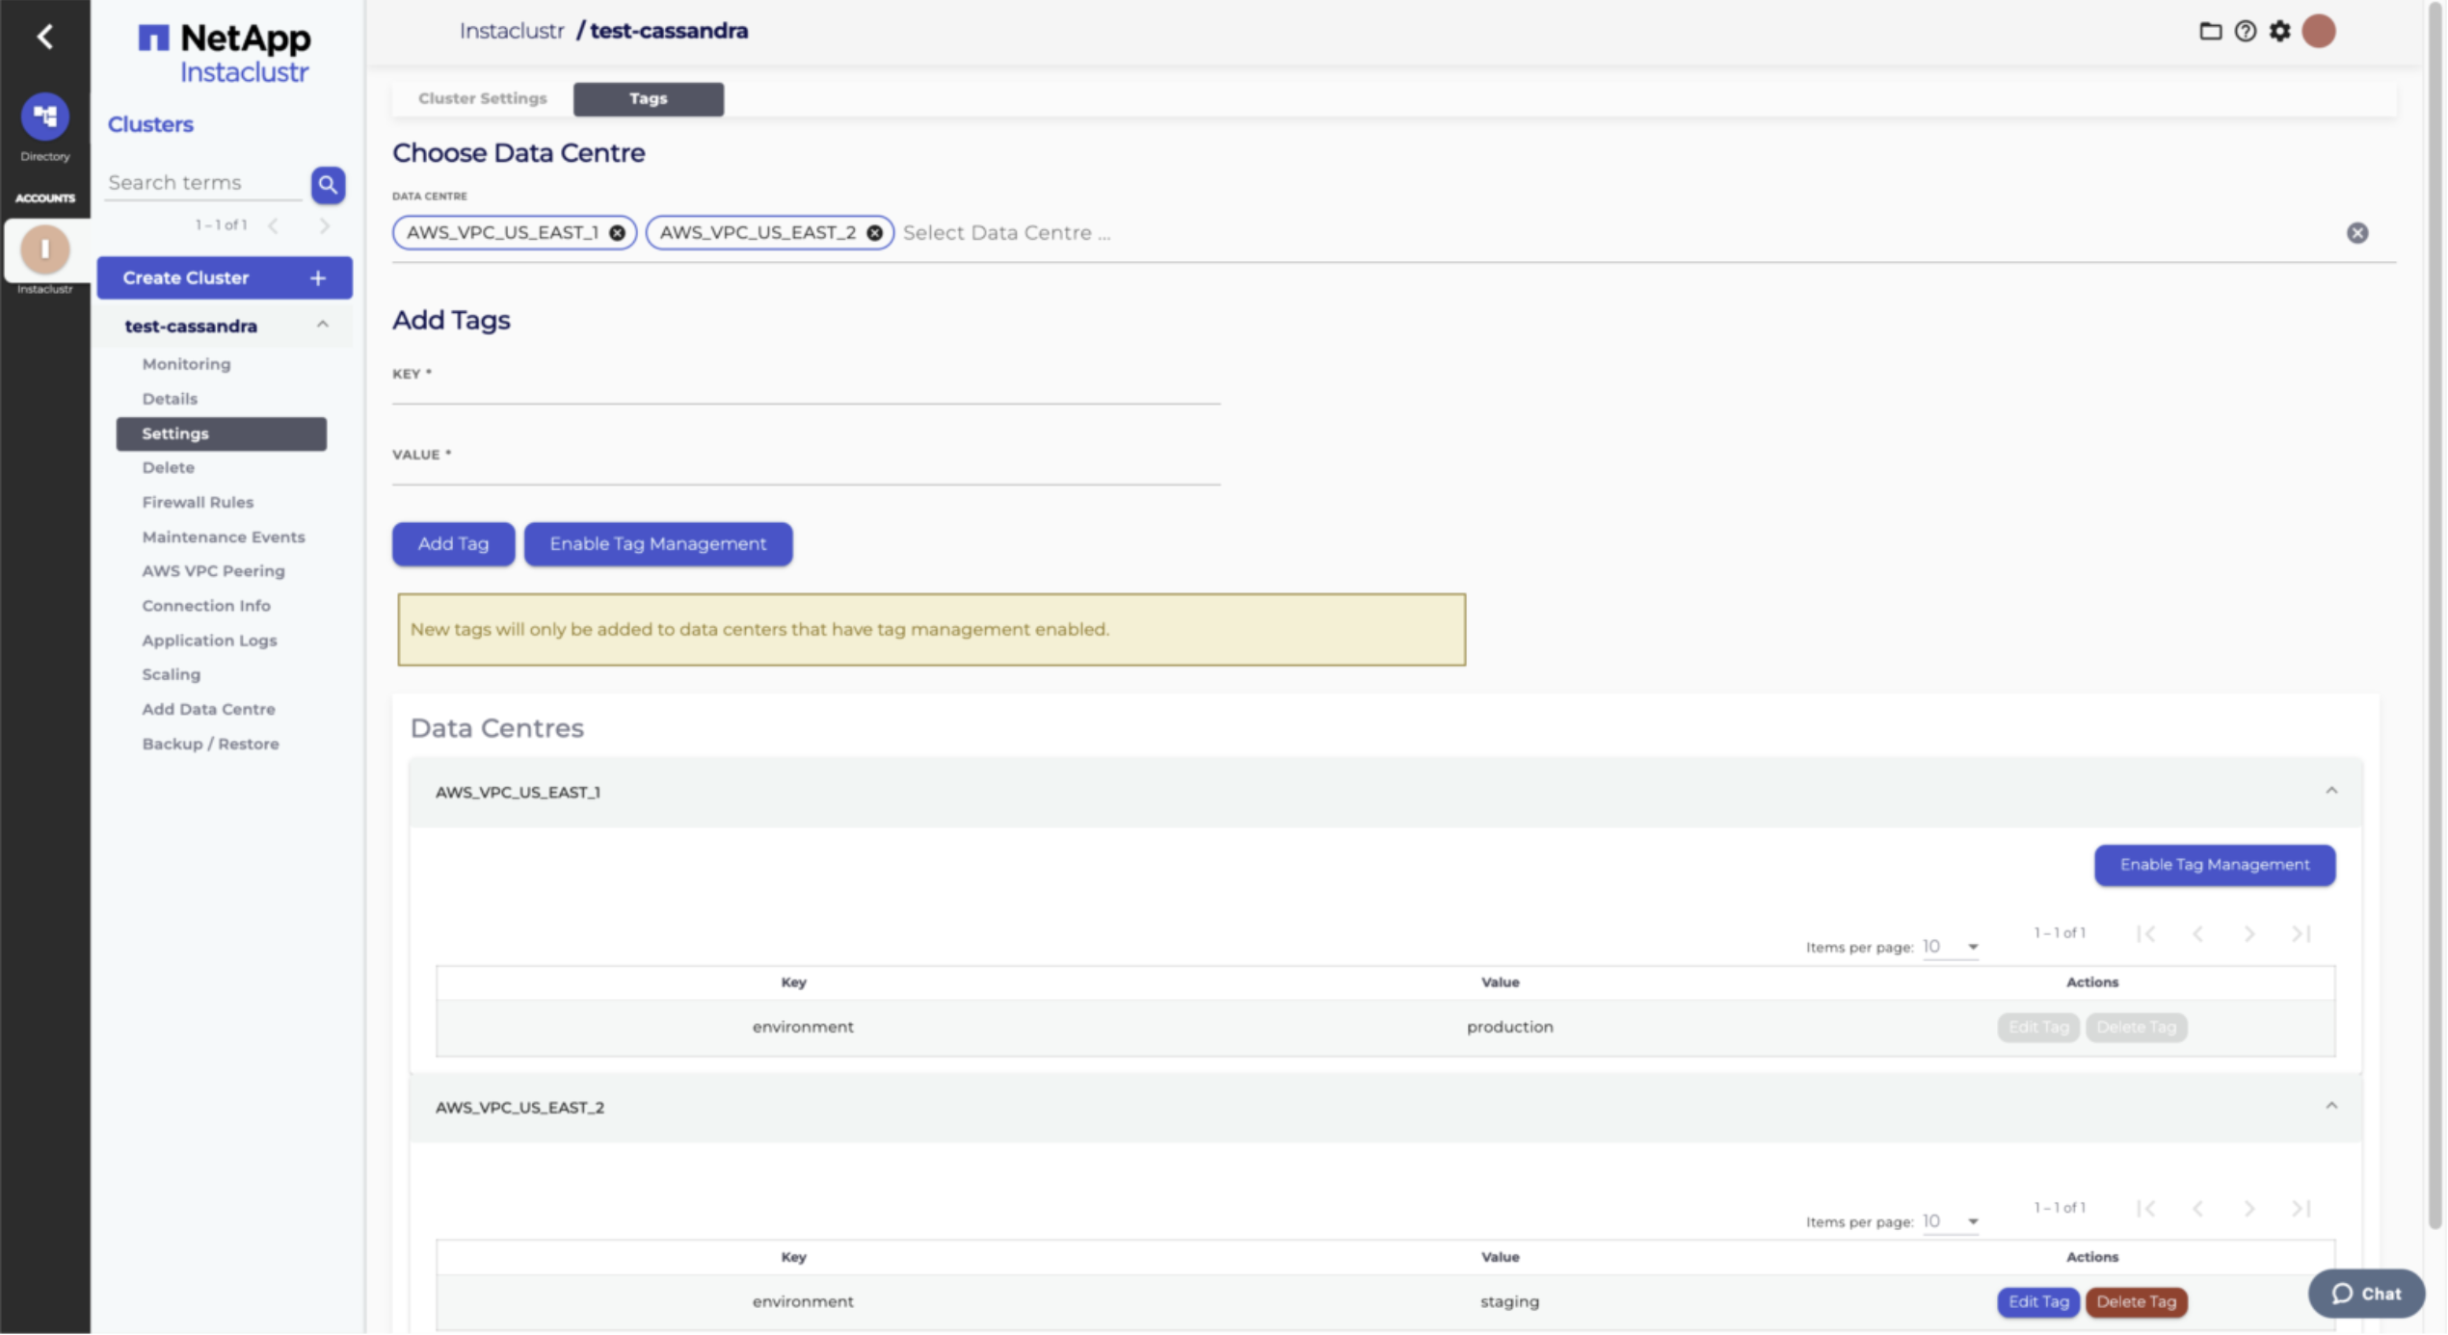Open the Directory icon
The height and width of the screenshot is (1335, 2448).
pyautogui.click(x=44, y=118)
